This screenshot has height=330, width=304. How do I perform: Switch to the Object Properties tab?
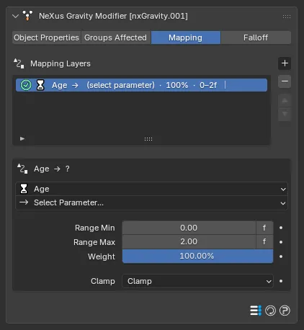coord(46,37)
